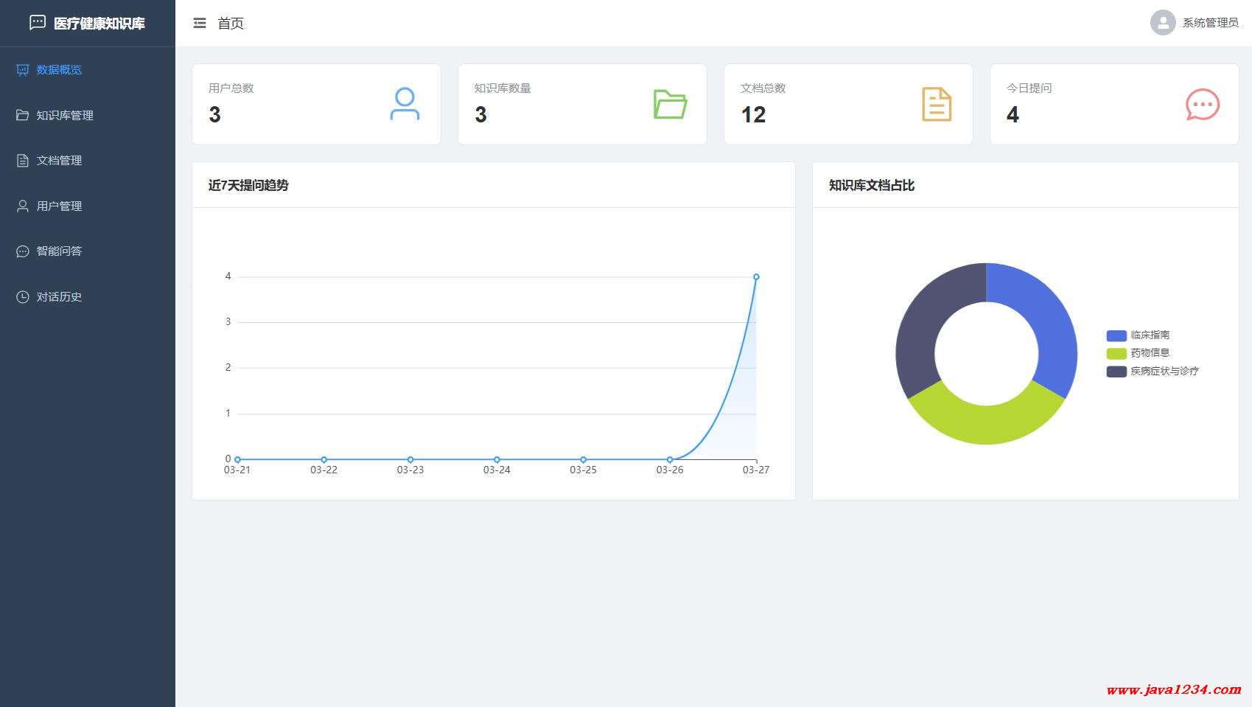
Task: Toggle 疾病症状与诊疗 legend entry
Action: [1153, 372]
